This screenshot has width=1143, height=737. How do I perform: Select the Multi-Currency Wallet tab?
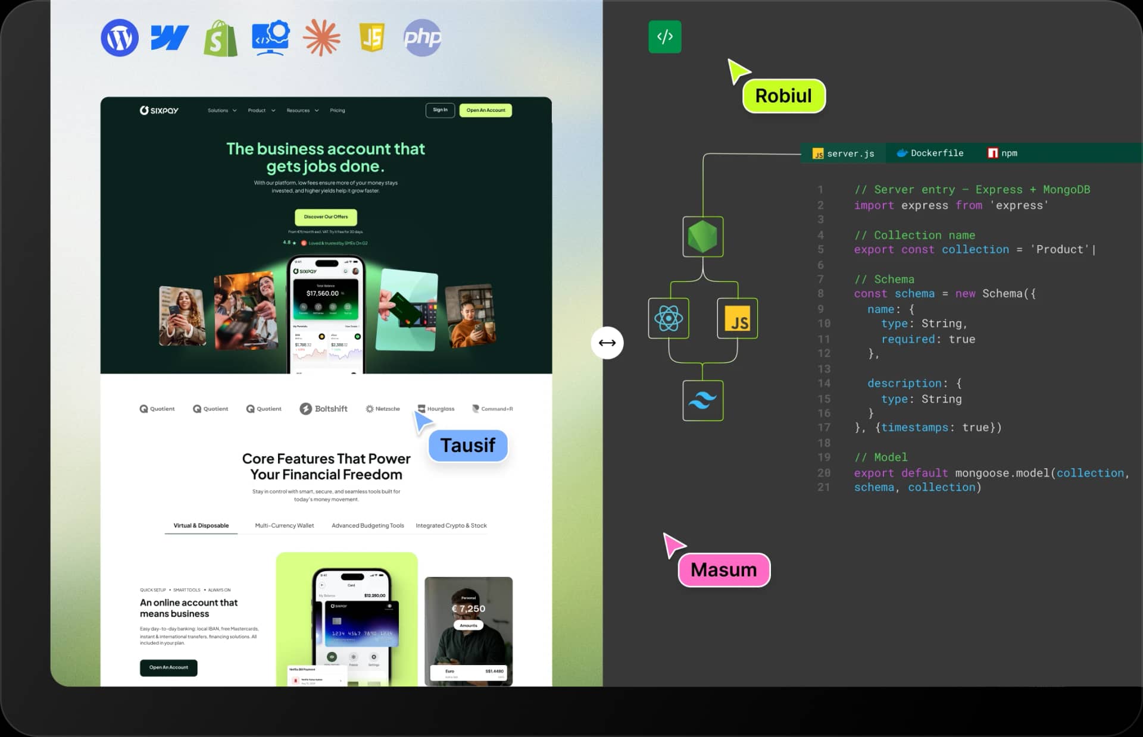tap(285, 526)
